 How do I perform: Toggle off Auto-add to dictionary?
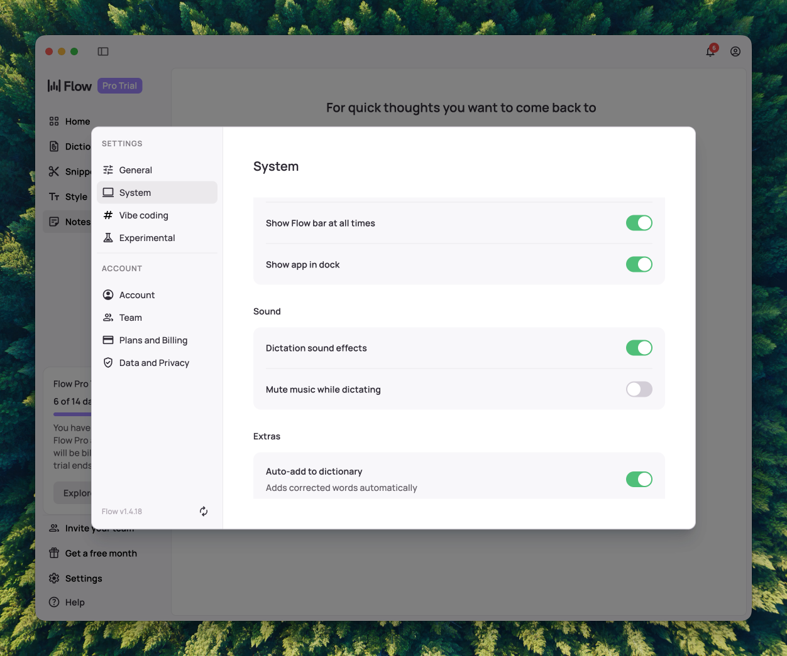coord(639,479)
